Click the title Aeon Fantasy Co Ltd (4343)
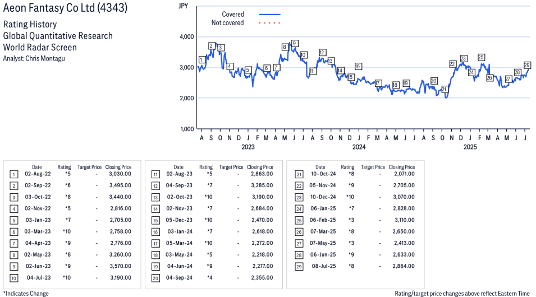The image size is (536, 297). pyautogui.click(x=65, y=7)
